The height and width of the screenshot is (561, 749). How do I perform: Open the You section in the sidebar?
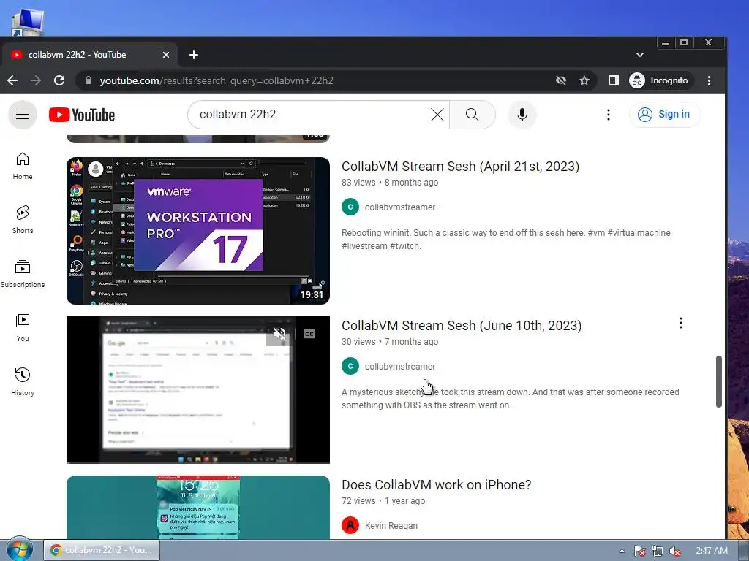pos(23,328)
